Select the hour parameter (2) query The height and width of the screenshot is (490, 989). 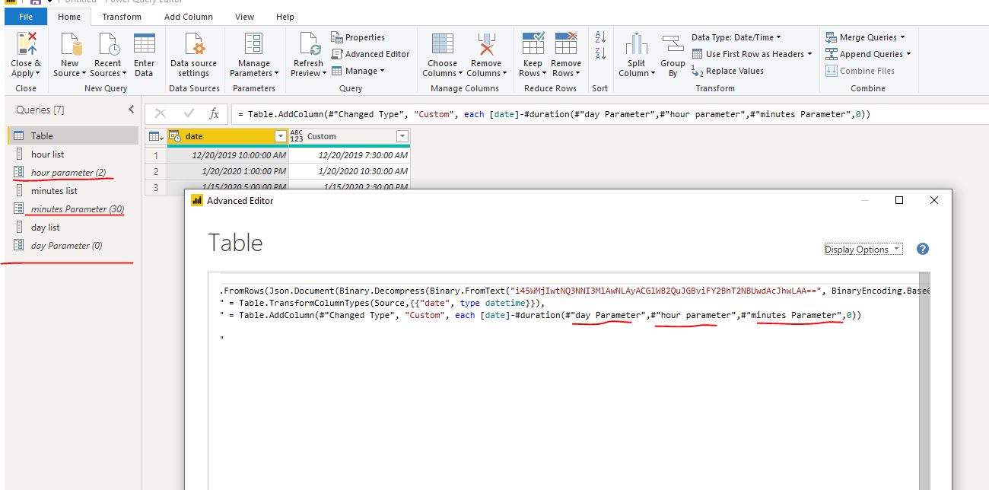pyautogui.click(x=73, y=172)
